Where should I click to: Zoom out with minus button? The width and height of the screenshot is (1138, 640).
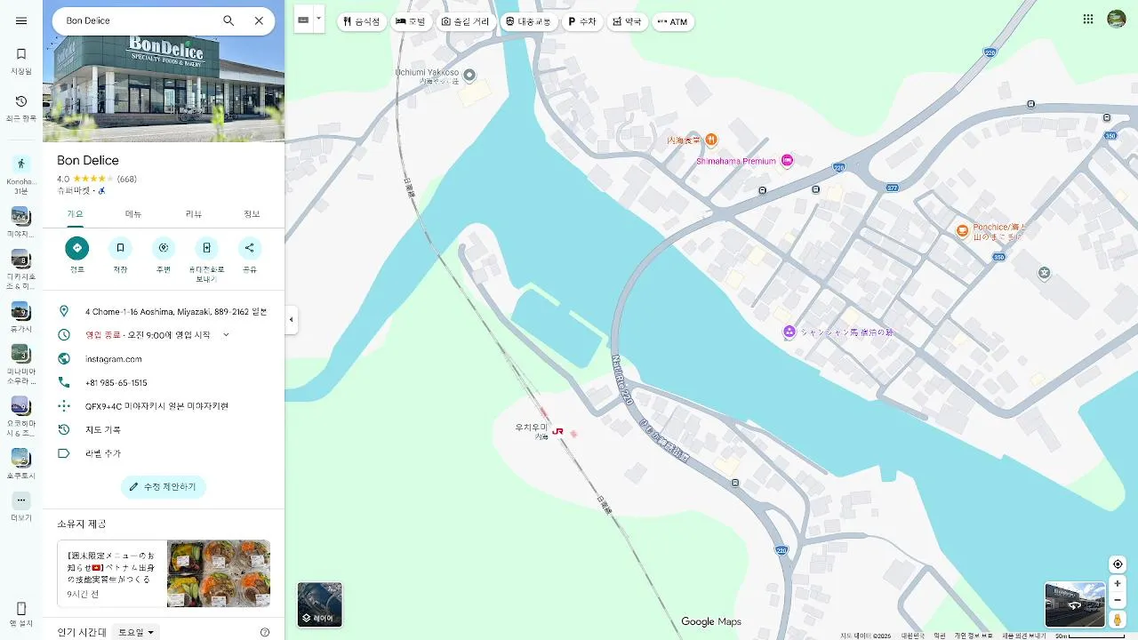click(x=1118, y=600)
